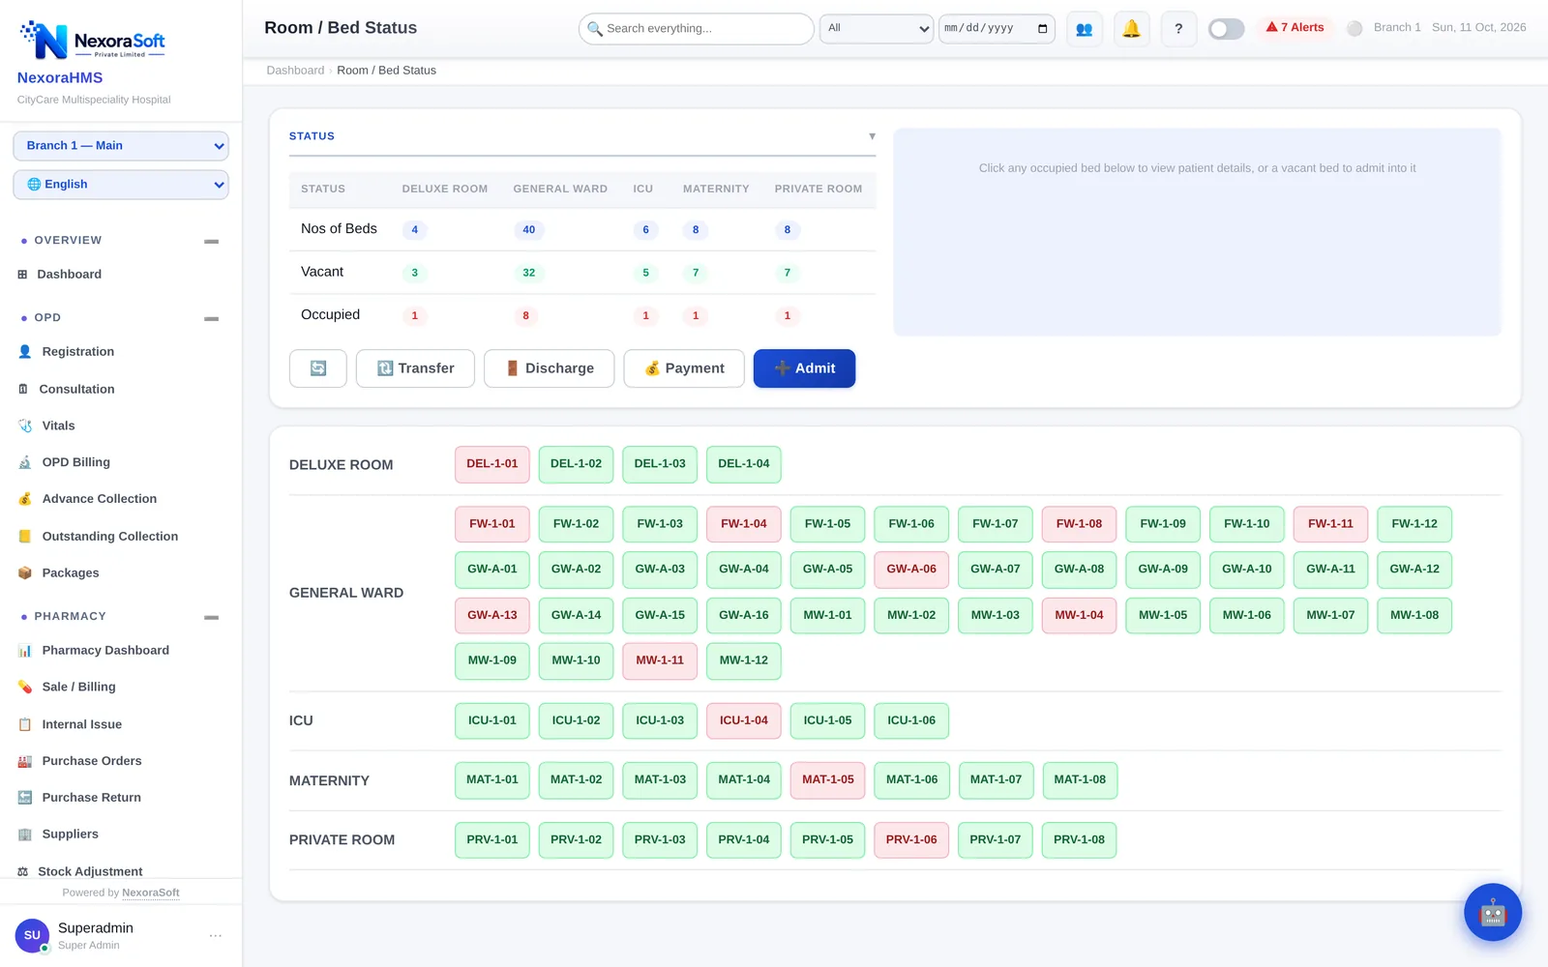Open the 7 Alerts warning indicator

click(x=1295, y=28)
